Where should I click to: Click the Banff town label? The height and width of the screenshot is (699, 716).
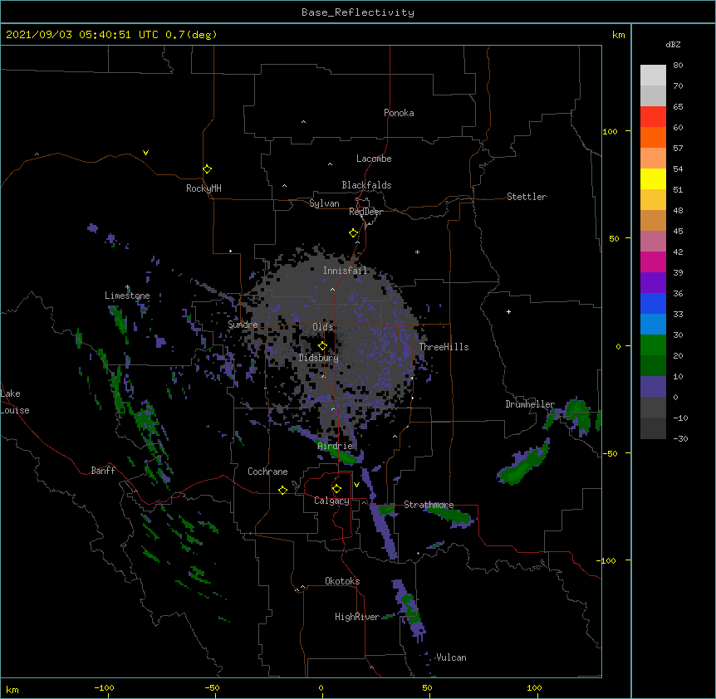tap(103, 471)
